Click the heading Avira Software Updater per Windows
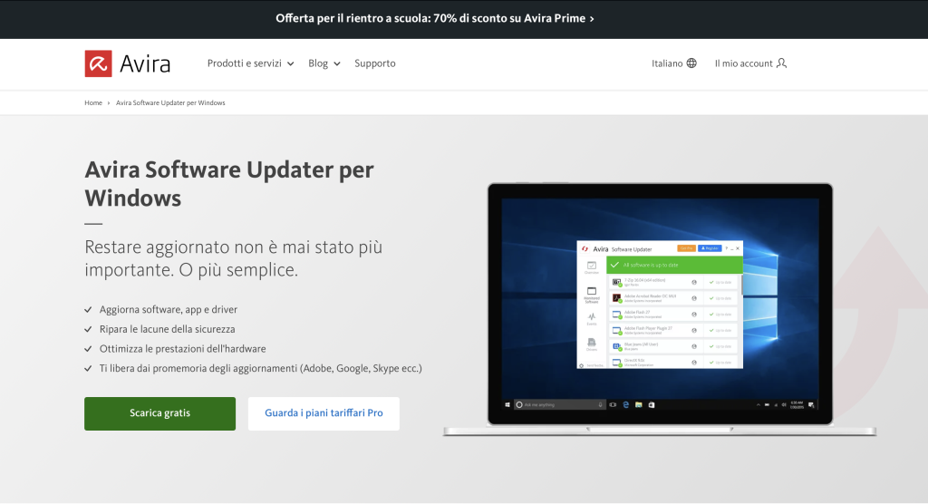Screen dimensions: 928x504 229,184
